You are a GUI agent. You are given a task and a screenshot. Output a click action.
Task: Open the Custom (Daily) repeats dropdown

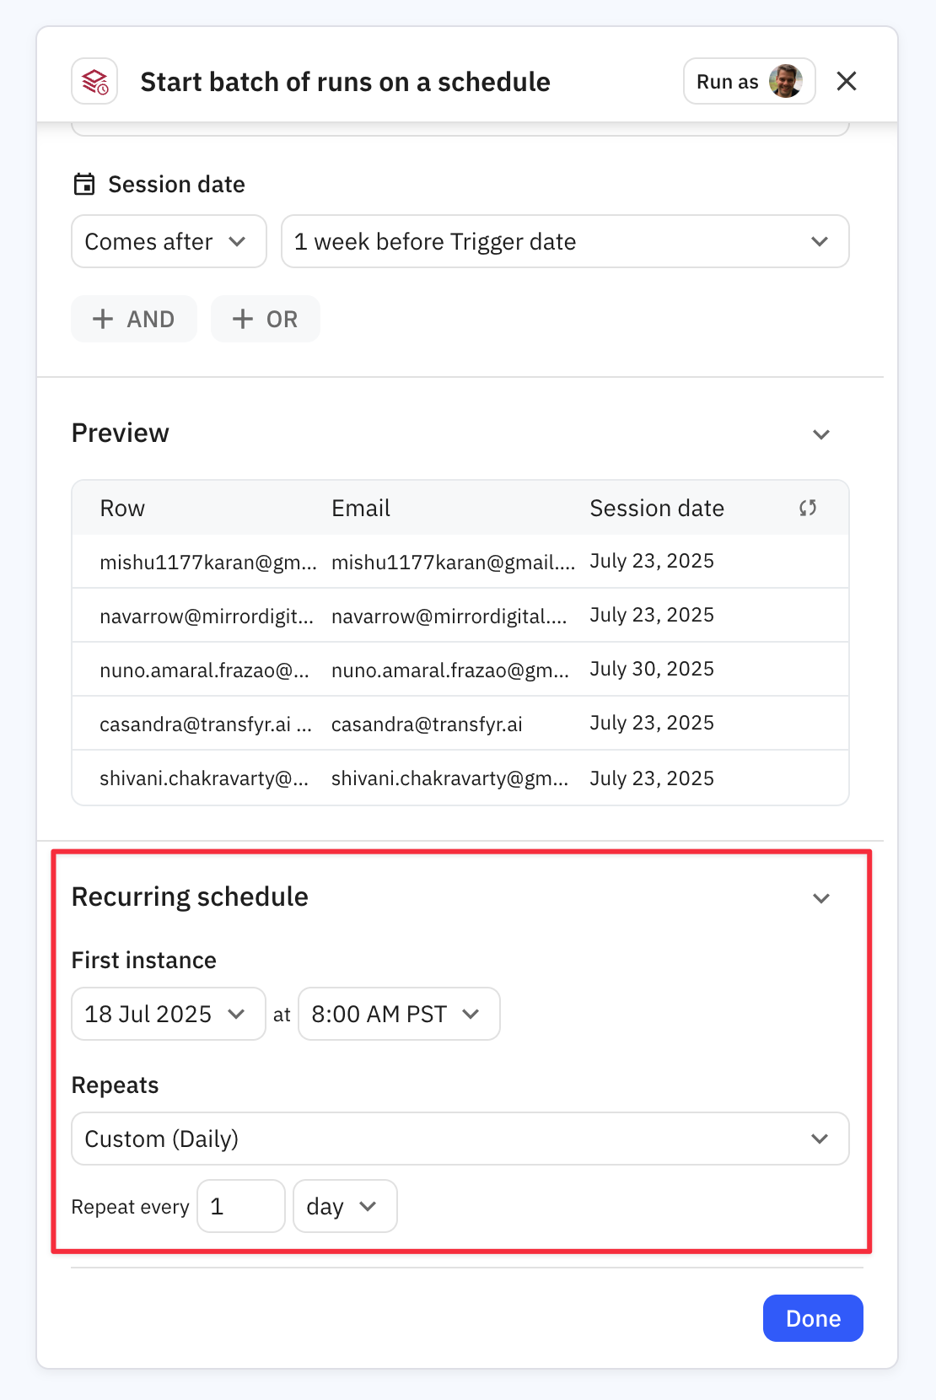point(460,1139)
